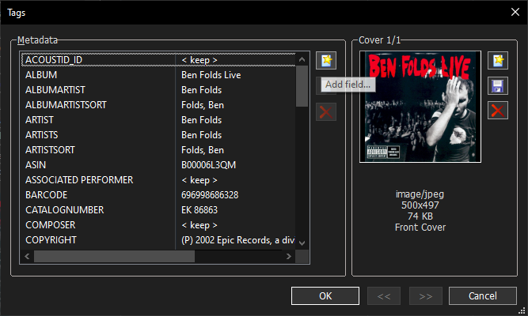Click the '< keep >' value of COMPOSER
The height and width of the screenshot is (316, 528).
pos(199,225)
